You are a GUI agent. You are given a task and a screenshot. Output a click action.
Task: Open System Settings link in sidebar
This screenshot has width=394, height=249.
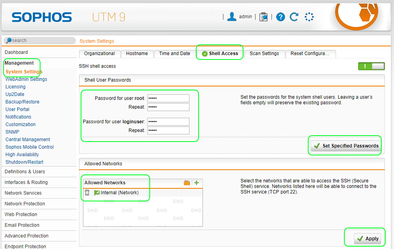24,72
